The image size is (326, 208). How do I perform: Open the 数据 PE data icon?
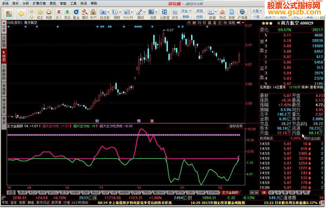coord(211,12)
